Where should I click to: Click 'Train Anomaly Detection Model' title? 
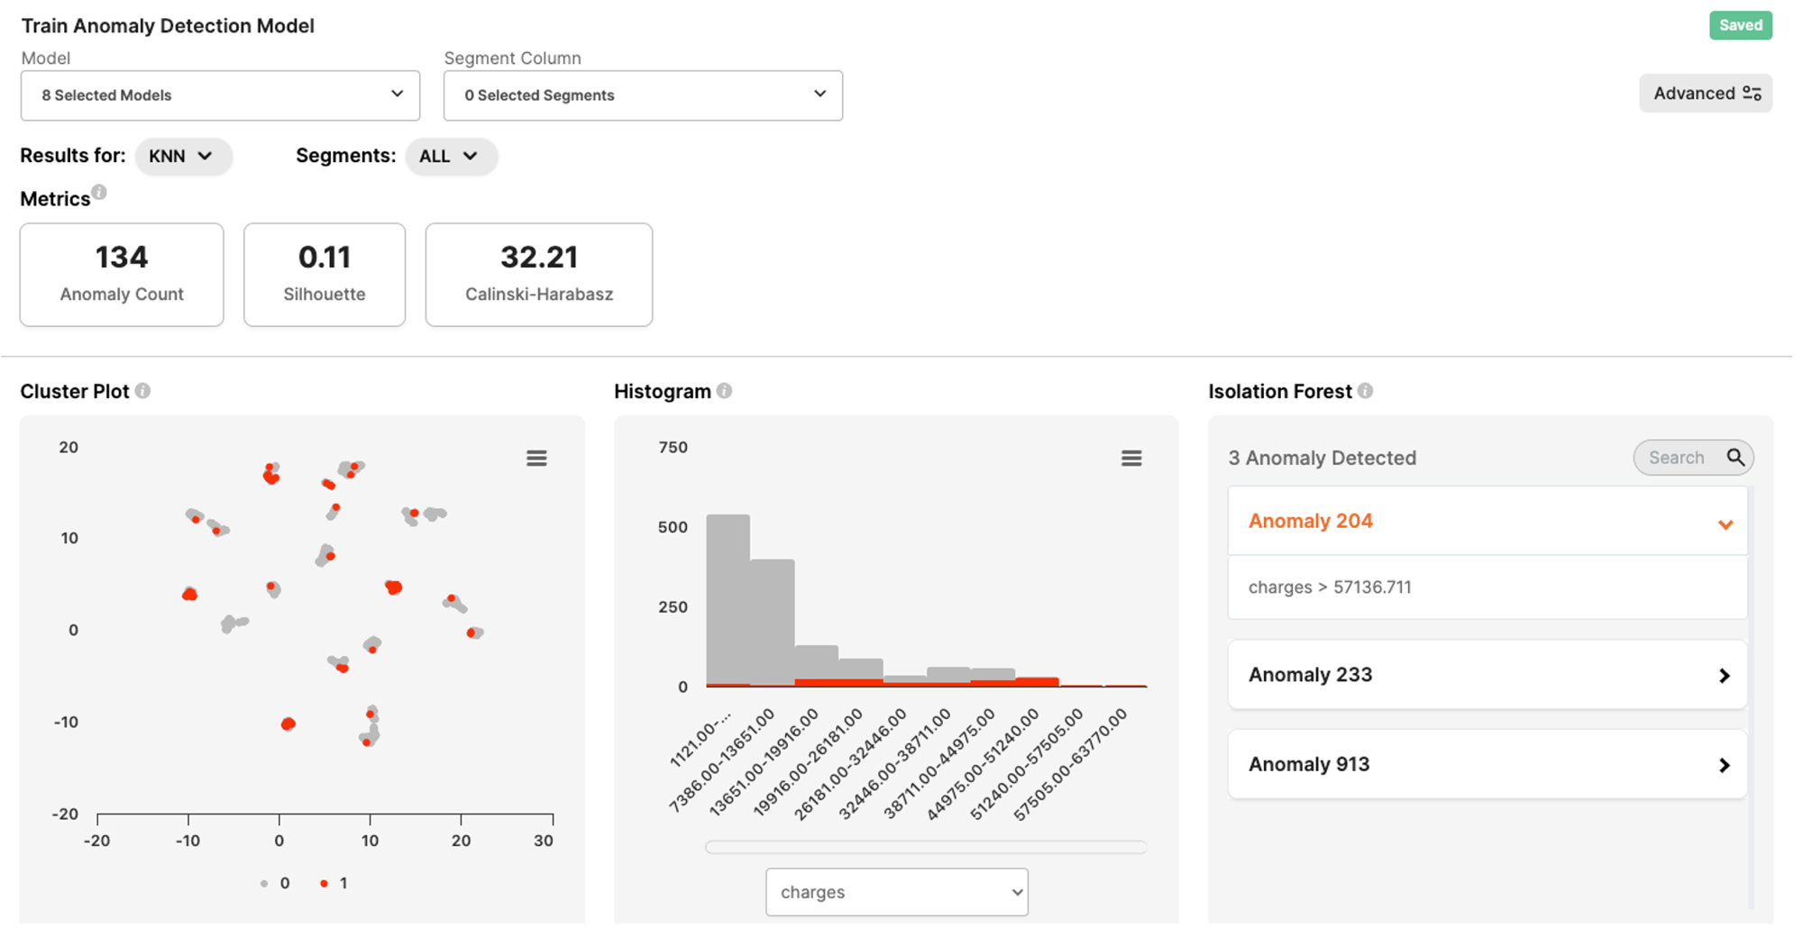(168, 26)
